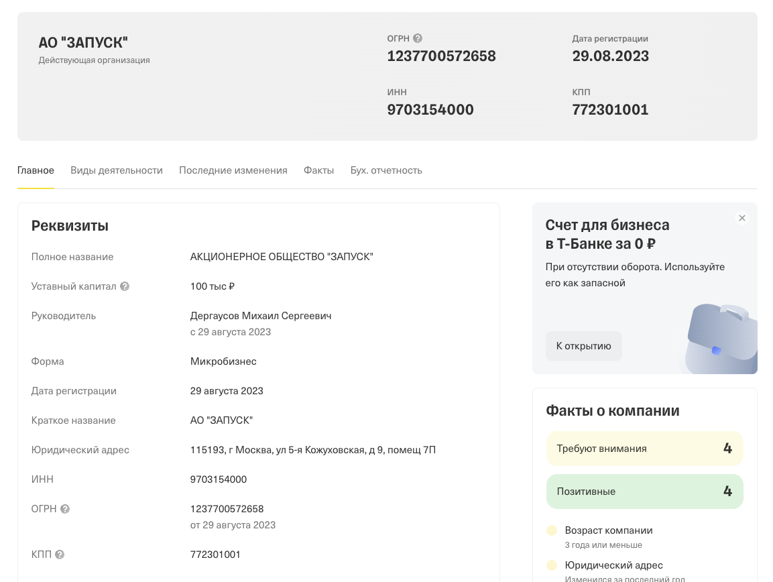Click the yellow dot beside Юридический адрес fact
Image resolution: width=773 pixels, height=582 pixels.
pos(552,565)
